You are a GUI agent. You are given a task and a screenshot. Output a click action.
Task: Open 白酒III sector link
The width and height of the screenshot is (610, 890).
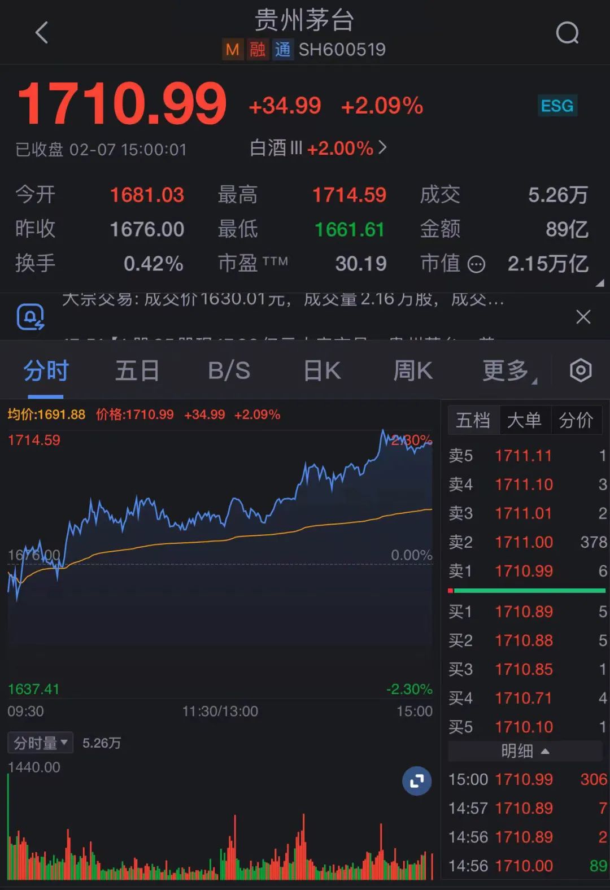click(x=319, y=149)
